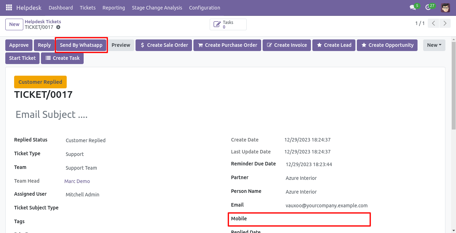Screen dimensions: 456x233
Task: Click the Tags field
Action: point(19,221)
